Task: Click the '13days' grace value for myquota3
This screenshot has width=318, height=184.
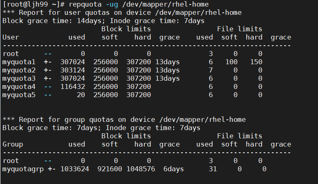Action: click(x=167, y=79)
